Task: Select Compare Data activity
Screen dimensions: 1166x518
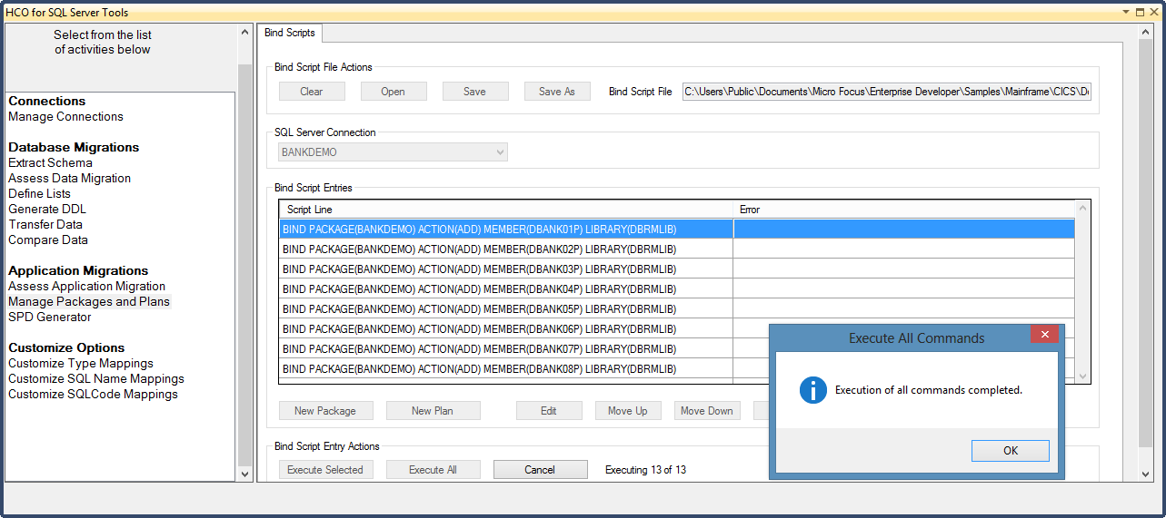Action: tap(48, 240)
